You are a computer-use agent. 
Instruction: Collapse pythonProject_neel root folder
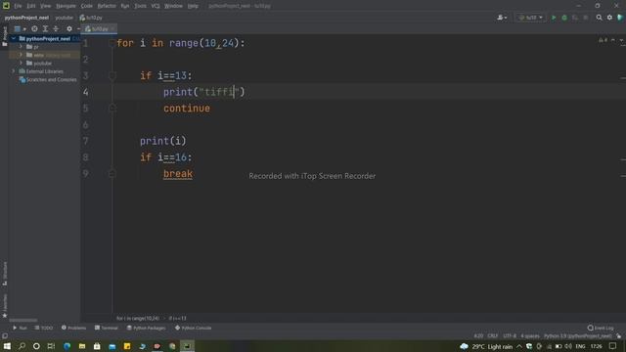tap(14, 39)
